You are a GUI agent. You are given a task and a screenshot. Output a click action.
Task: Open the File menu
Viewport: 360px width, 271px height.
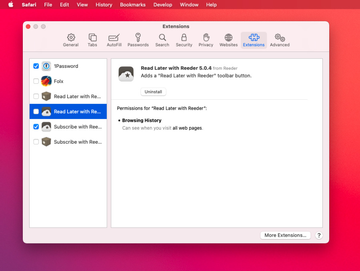(x=48, y=4)
